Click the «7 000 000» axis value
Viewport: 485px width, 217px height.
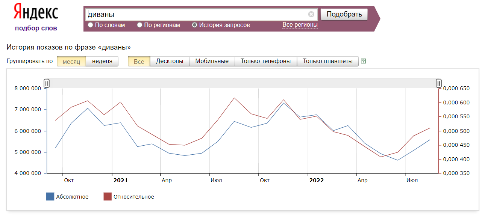click(x=29, y=110)
